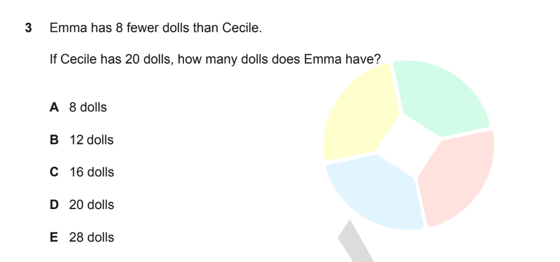Click the bold letter B label
Image resolution: width=560 pixels, height=262 pixels.
[54, 139]
